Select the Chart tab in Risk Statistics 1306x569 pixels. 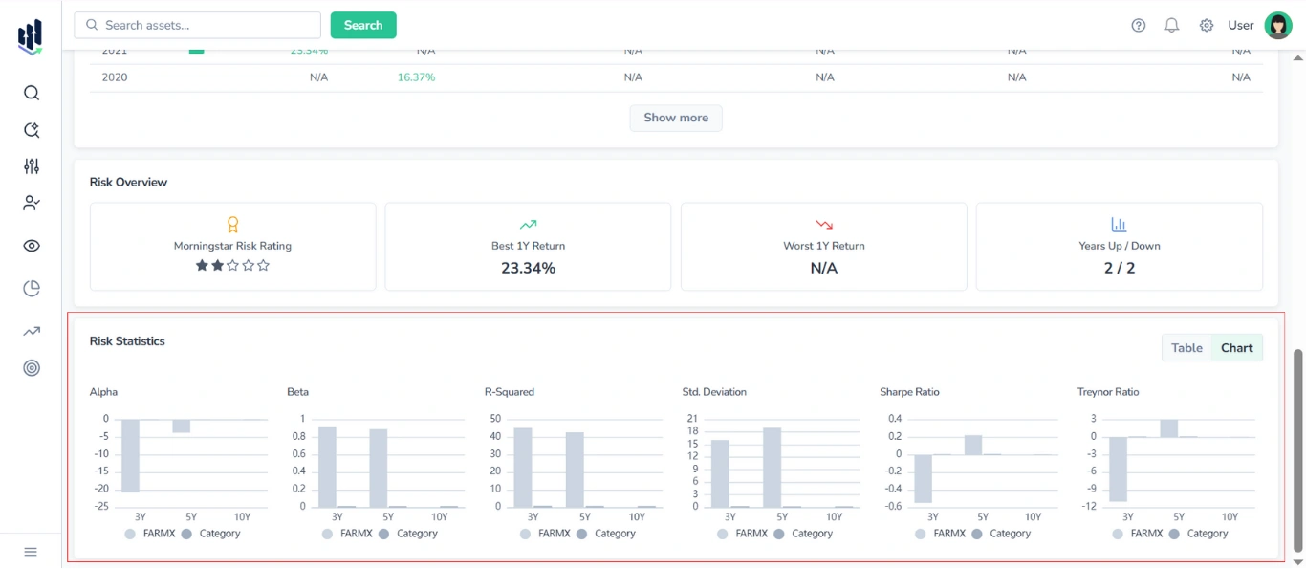tap(1237, 347)
